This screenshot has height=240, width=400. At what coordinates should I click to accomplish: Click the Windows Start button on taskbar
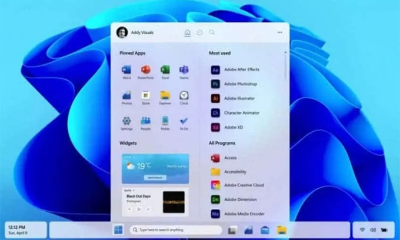(x=118, y=230)
